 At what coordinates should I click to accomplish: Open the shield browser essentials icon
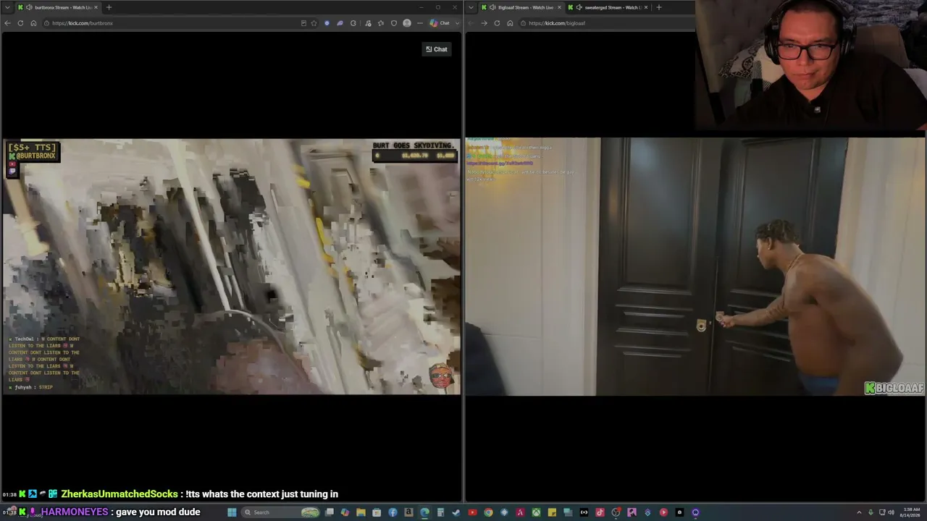click(394, 23)
